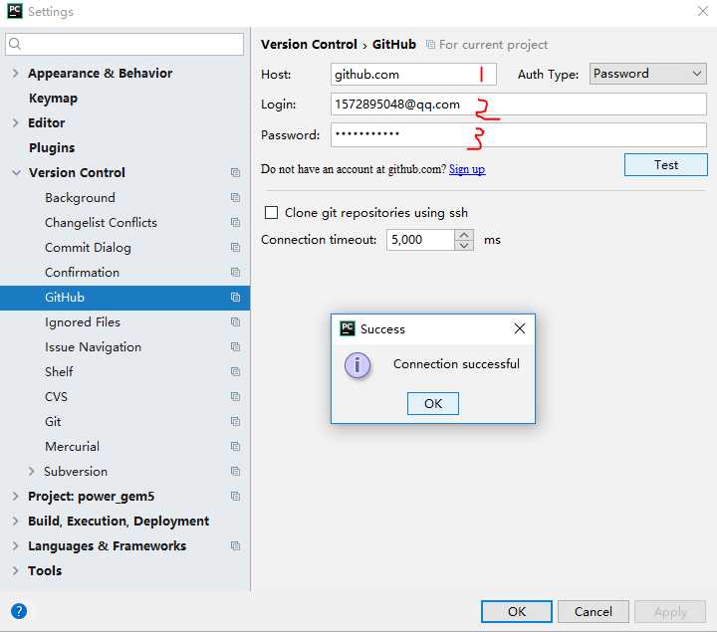The width and height of the screenshot is (717, 632).
Task: Close the Success dialog with its X
Action: (520, 328)
